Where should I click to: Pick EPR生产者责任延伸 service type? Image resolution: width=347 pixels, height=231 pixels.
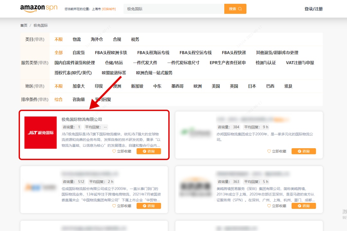(x=227, y=63)
